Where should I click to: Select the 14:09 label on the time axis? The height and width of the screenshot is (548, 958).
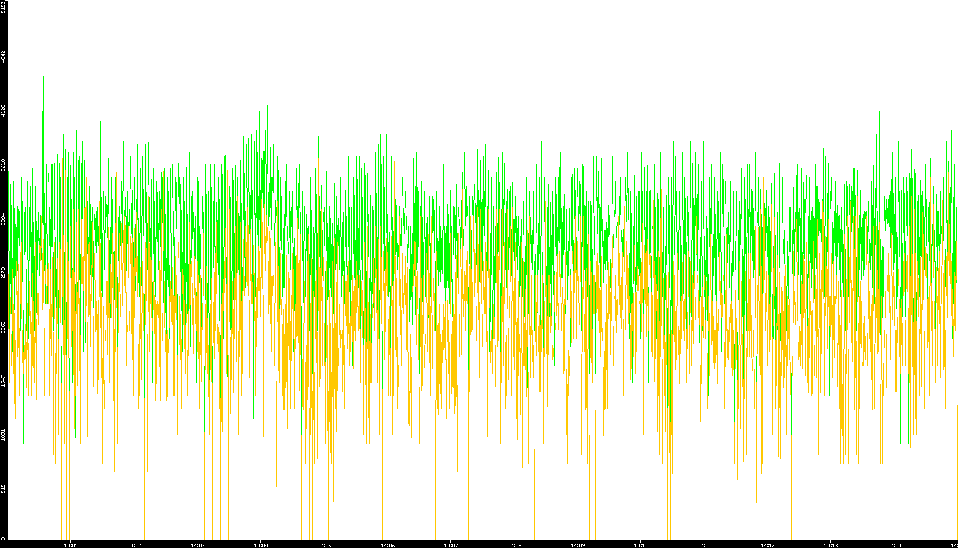(577, 545)
